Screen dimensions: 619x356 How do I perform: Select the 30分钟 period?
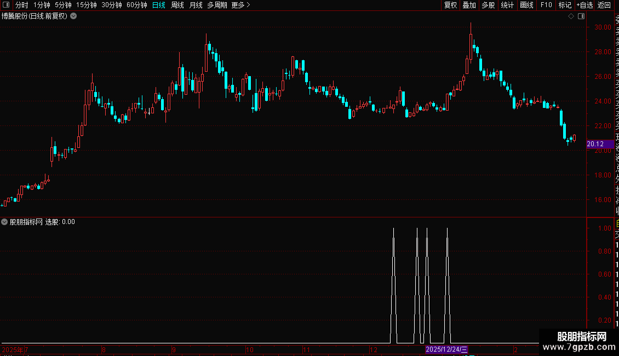(x=112, y=5)
